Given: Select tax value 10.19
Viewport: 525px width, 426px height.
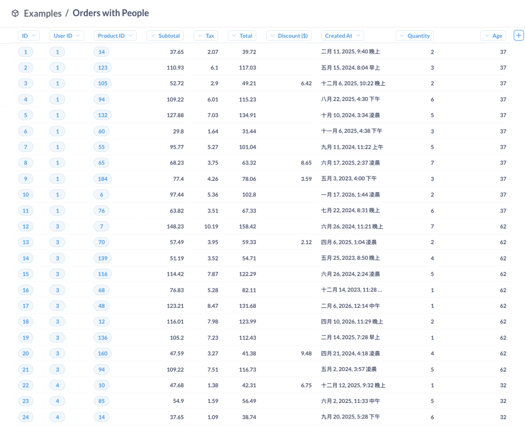Looking at the screenshot, I should click(211, 226).
